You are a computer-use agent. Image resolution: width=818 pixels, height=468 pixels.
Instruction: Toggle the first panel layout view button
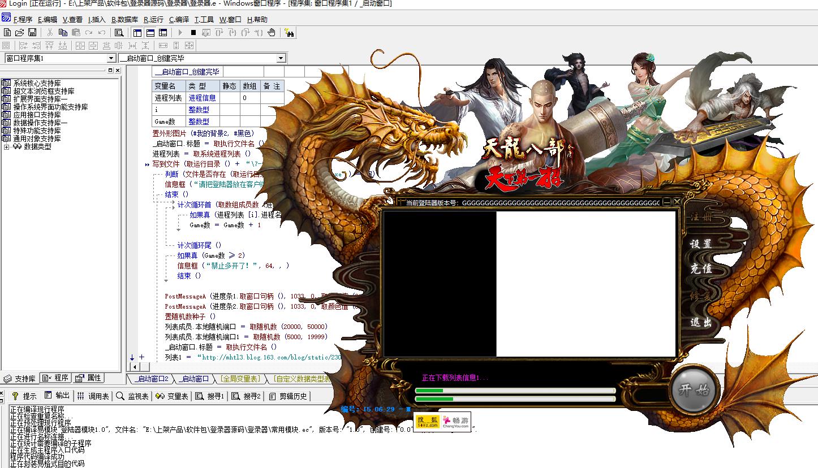click(137, 33)
